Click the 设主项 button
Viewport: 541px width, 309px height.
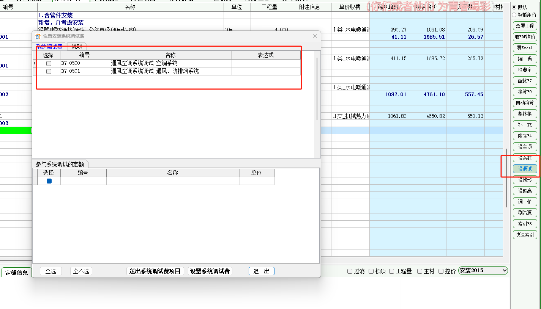click(525, 147)
